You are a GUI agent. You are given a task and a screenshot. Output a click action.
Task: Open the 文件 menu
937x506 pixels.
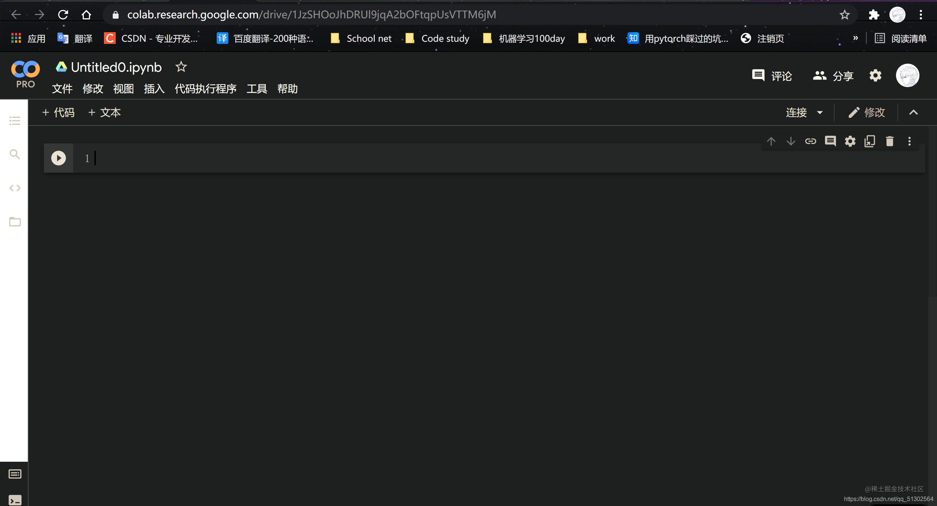click(x=62, y=89)
